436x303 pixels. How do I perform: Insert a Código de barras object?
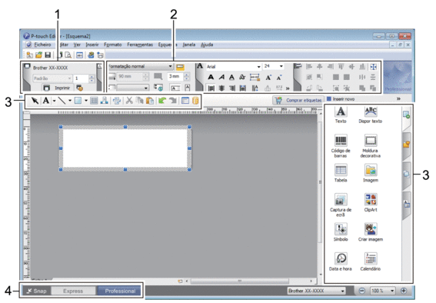(341, 146)
